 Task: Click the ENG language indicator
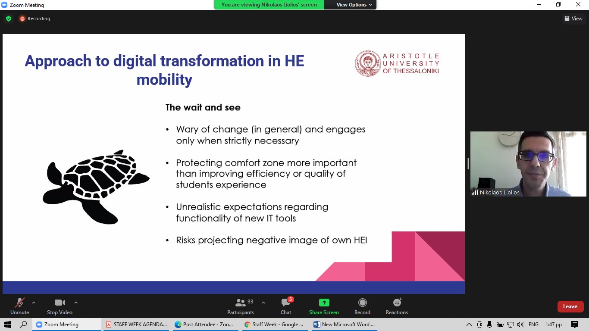[x=533, y=325]
